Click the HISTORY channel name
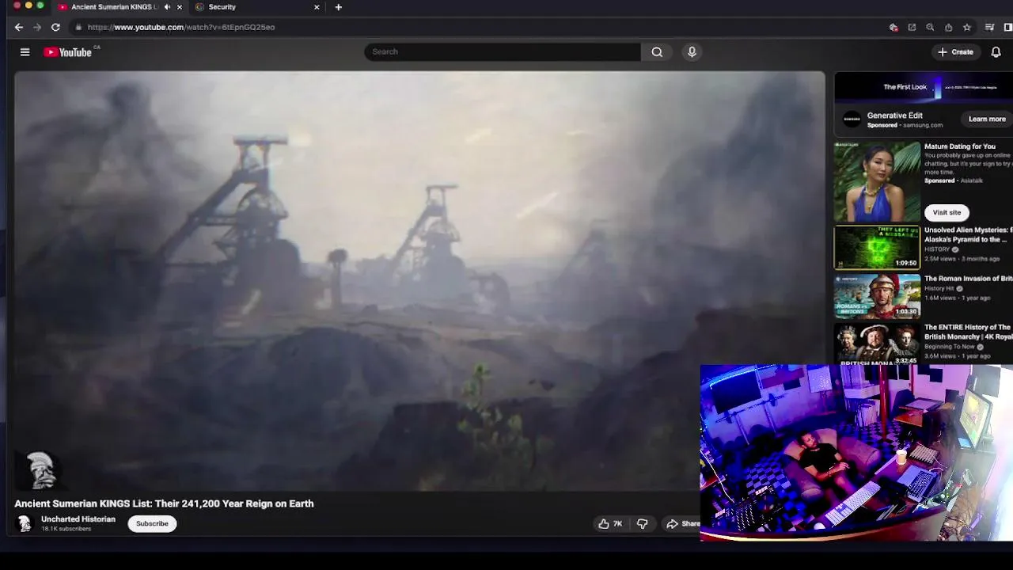 click(x=937, y=249)
